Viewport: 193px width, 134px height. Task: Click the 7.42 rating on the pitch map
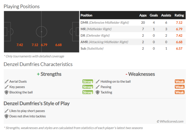pyautogui.click(x=20, y=45)
